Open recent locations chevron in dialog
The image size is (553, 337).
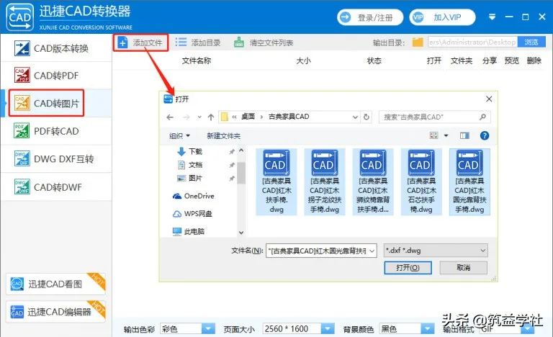[199, 117]
